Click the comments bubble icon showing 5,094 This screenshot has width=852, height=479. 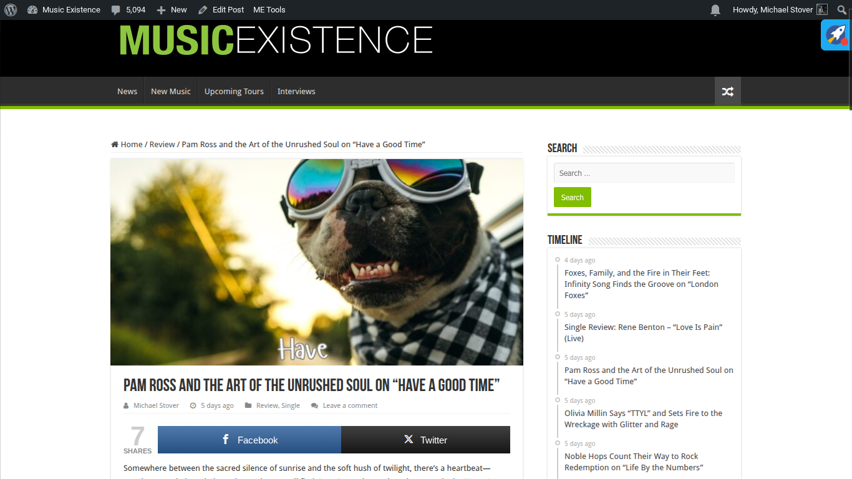(x=116, y=10)
